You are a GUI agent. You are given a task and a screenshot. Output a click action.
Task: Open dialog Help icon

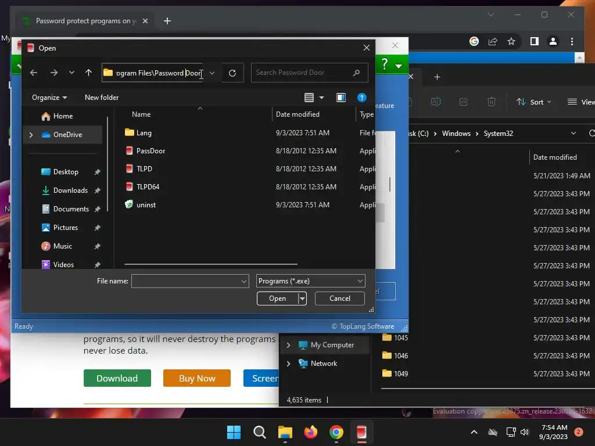coord(361,98)
